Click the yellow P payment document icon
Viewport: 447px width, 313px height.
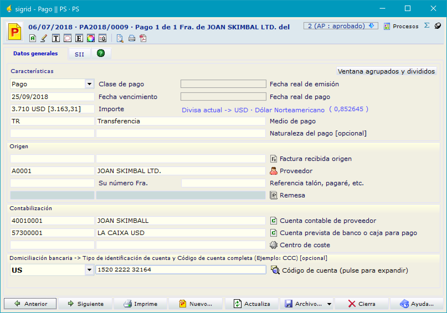15,32
